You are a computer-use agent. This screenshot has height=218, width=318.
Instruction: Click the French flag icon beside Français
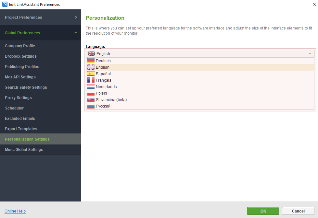click(x=91, y=80)
